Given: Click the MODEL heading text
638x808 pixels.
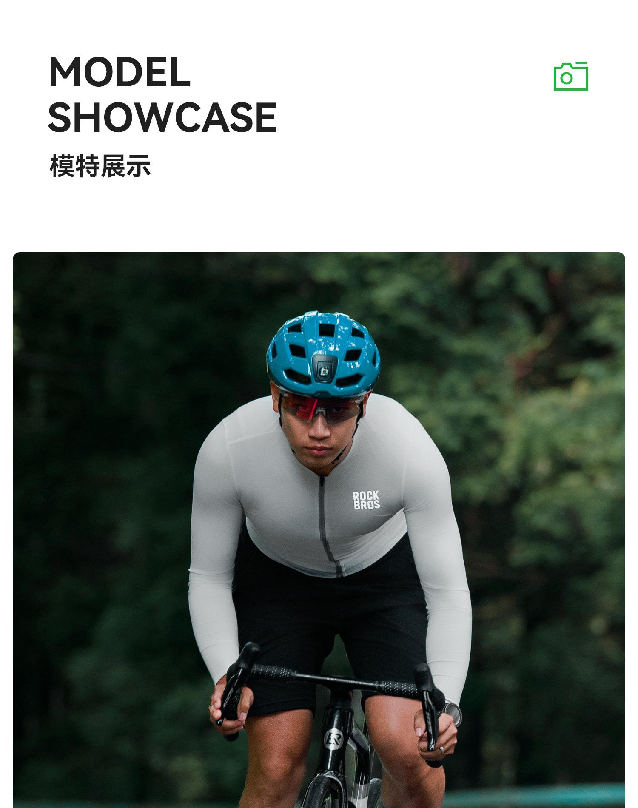Looking at the screenshot, I should [x=120, y=72].
